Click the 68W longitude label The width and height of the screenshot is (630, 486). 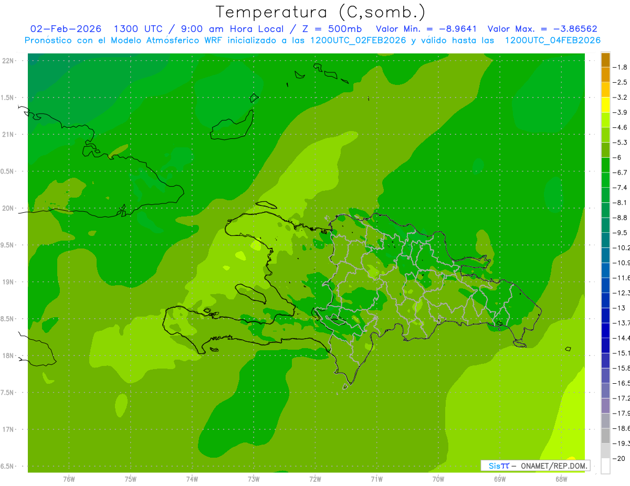coord(561,479)
